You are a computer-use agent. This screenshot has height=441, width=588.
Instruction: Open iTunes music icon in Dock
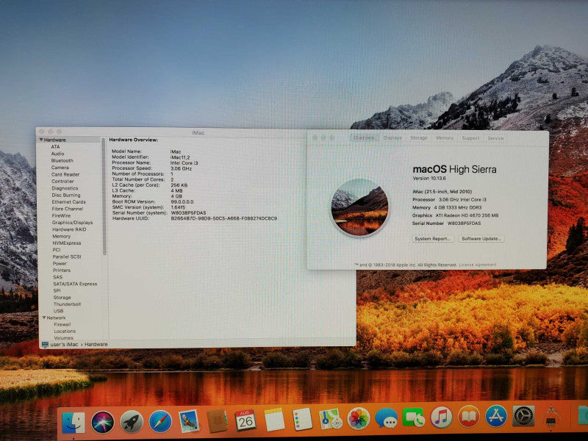pos(441,417)
